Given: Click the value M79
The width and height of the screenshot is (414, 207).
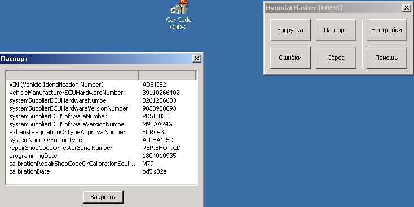Looking at the screenshot, I should 148,164.
